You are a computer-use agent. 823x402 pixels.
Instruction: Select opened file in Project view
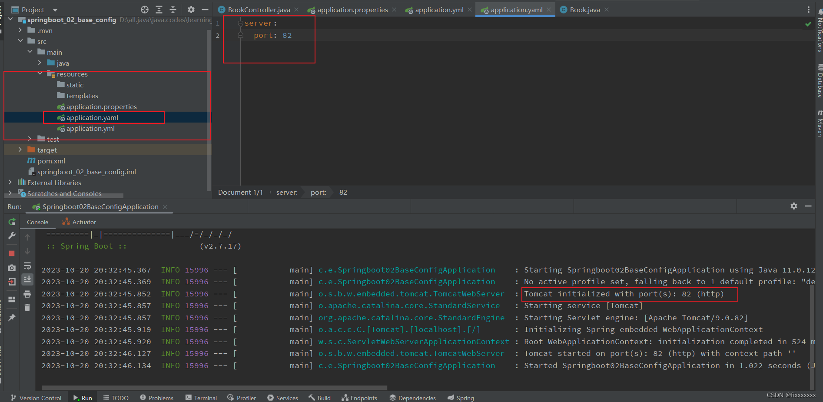click(144, 9)
